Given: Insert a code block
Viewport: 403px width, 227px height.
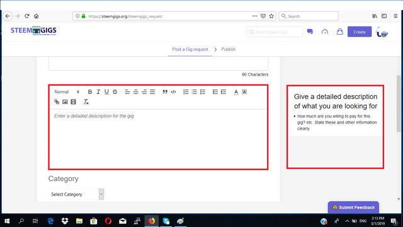Looking at the screenshot, I should point(173,91).
